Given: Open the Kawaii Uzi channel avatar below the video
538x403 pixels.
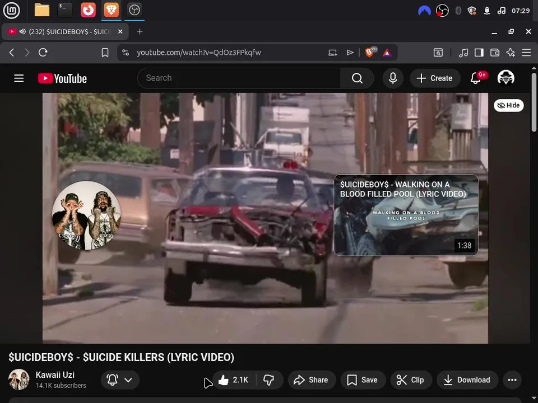Looking at the screenshot, I should click(19, 379).
